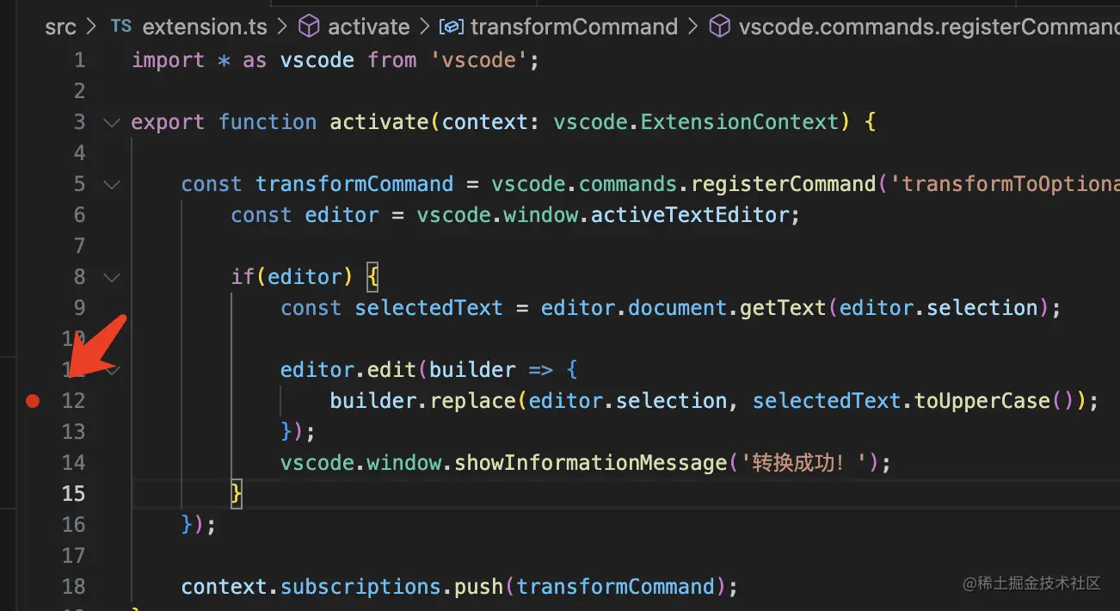The image size is (1120, 611).
Task: Collapse the if(editor) block at line 8
Action: tap(111, 277)
